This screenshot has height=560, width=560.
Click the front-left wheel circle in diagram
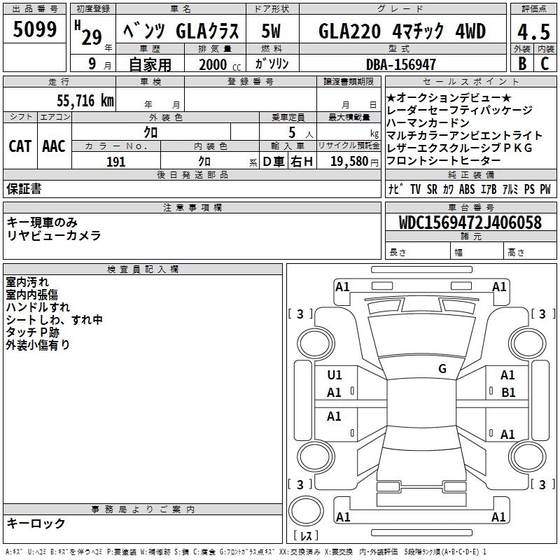point(316,343)
